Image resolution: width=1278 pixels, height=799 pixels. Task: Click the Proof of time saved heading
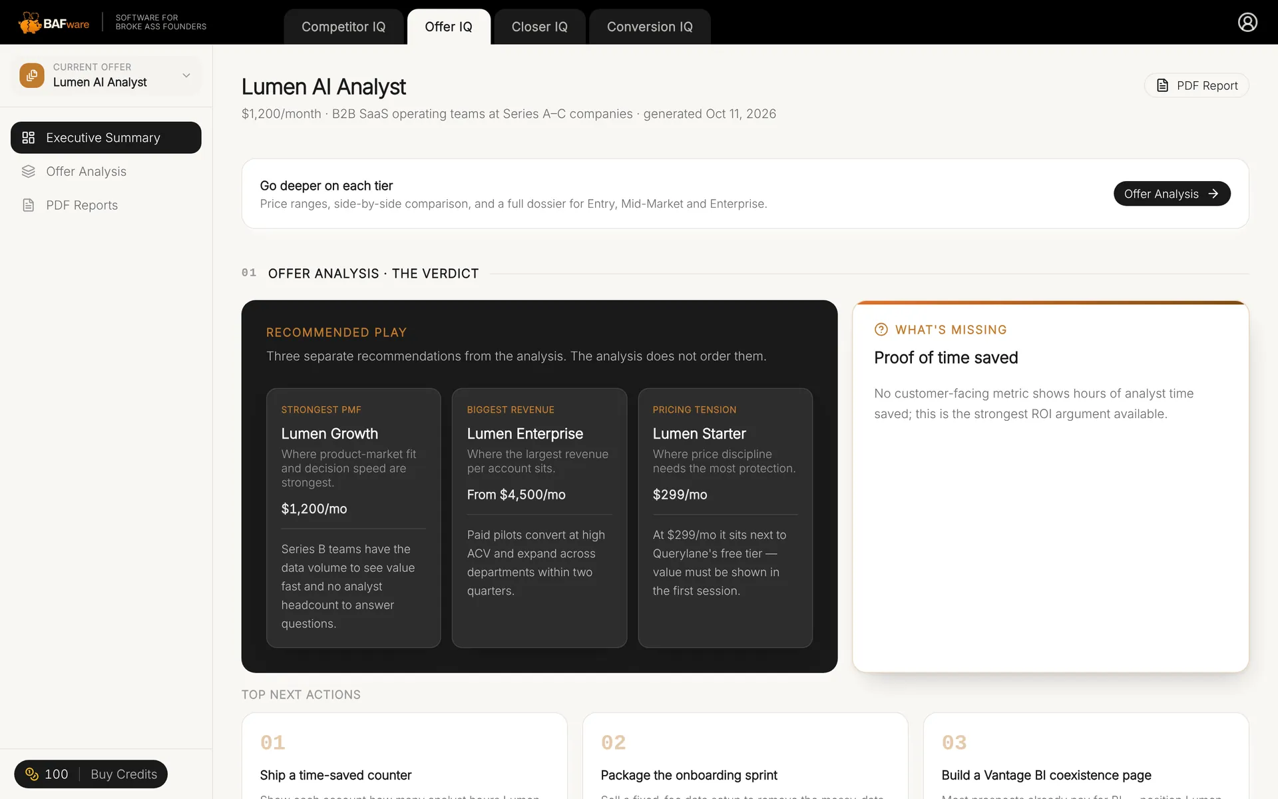[946, 358]
